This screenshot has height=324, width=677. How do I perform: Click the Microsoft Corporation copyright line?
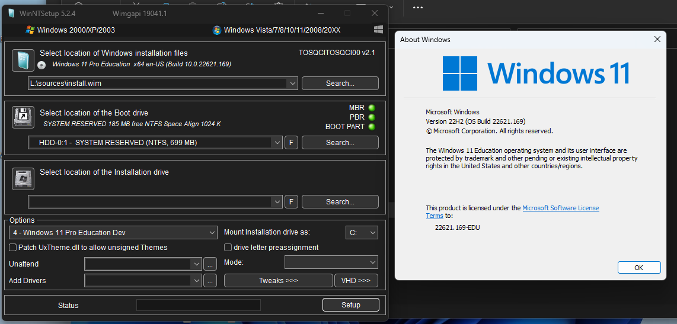(489, 131)
